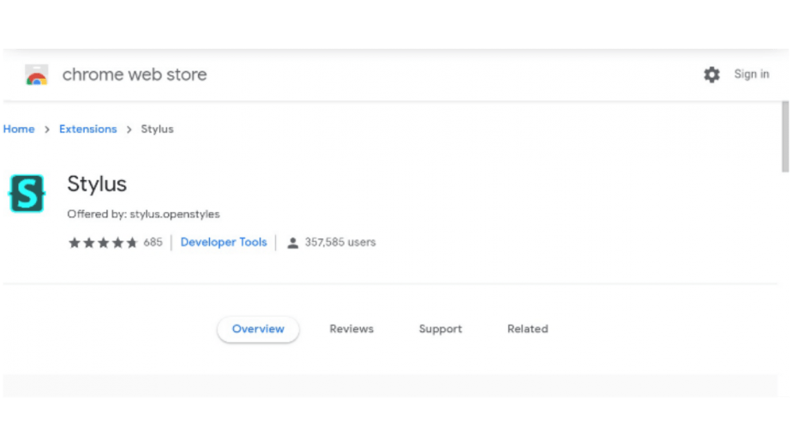Click the Stylus breadcrumb text
The width and height of the screenshot is (792, 446).
(x=157, y=129)
